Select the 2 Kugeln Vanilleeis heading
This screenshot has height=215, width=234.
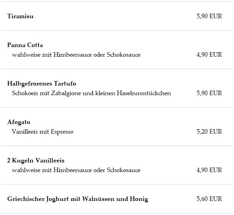coord(36,160)
